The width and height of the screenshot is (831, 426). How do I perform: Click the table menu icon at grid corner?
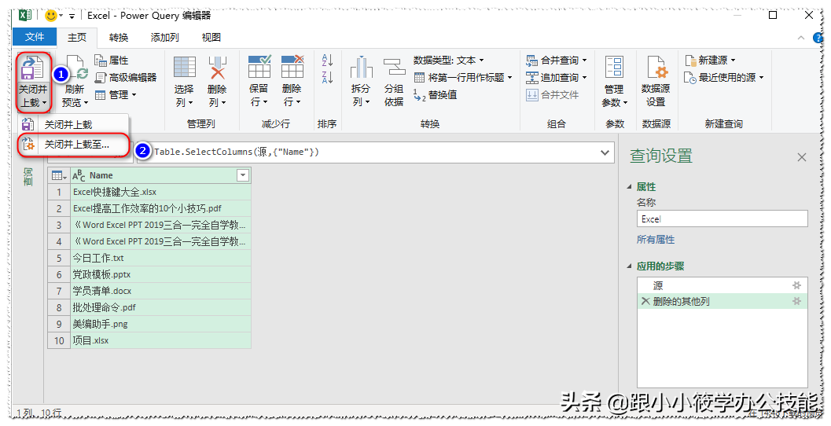point(59,175)
